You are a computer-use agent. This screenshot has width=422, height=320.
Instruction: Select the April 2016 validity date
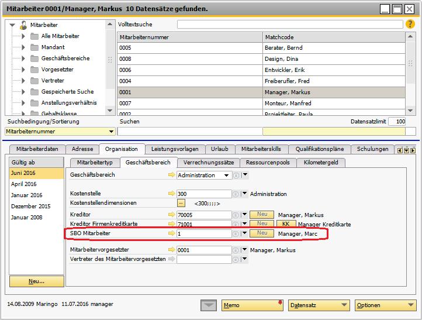(24, 184)
